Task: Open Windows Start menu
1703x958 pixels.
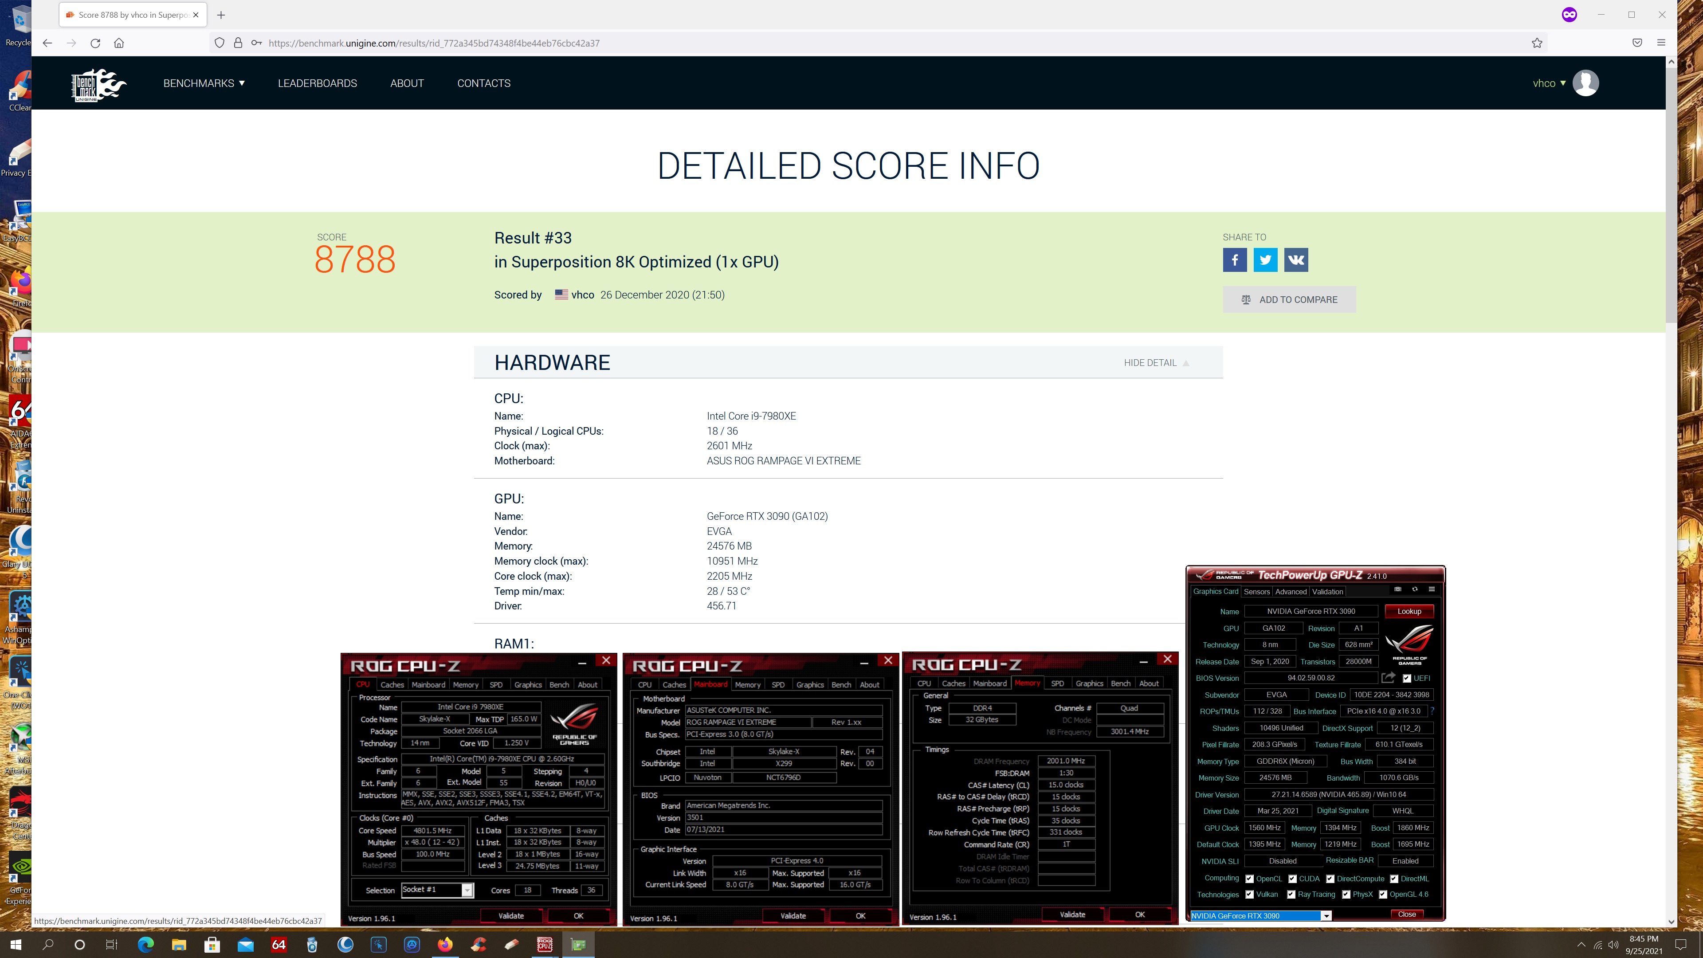Action: (16, 944)
